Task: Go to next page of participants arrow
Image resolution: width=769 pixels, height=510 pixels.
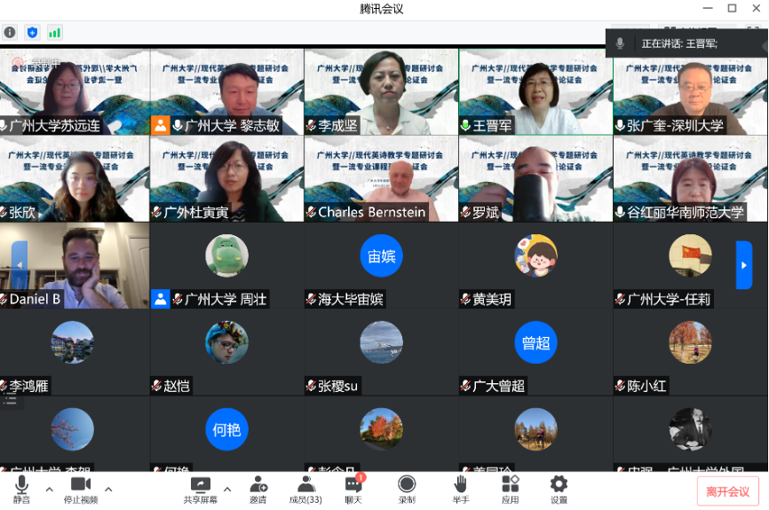Action: click(x=744, y=264)
